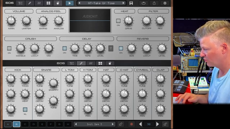230x129 pixels.
Task: Toggle the loop icon in top bar
Action: coord(143,3)
